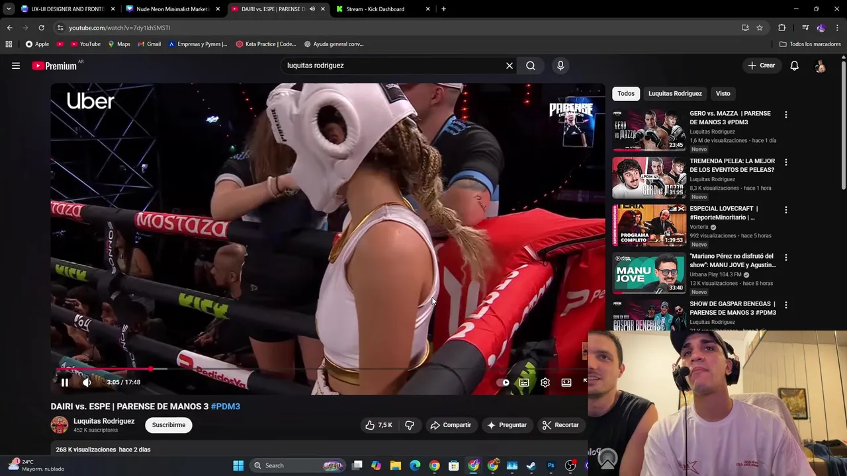Open options menu for TREMENDA PELEA video

click(x=785, y=162)
